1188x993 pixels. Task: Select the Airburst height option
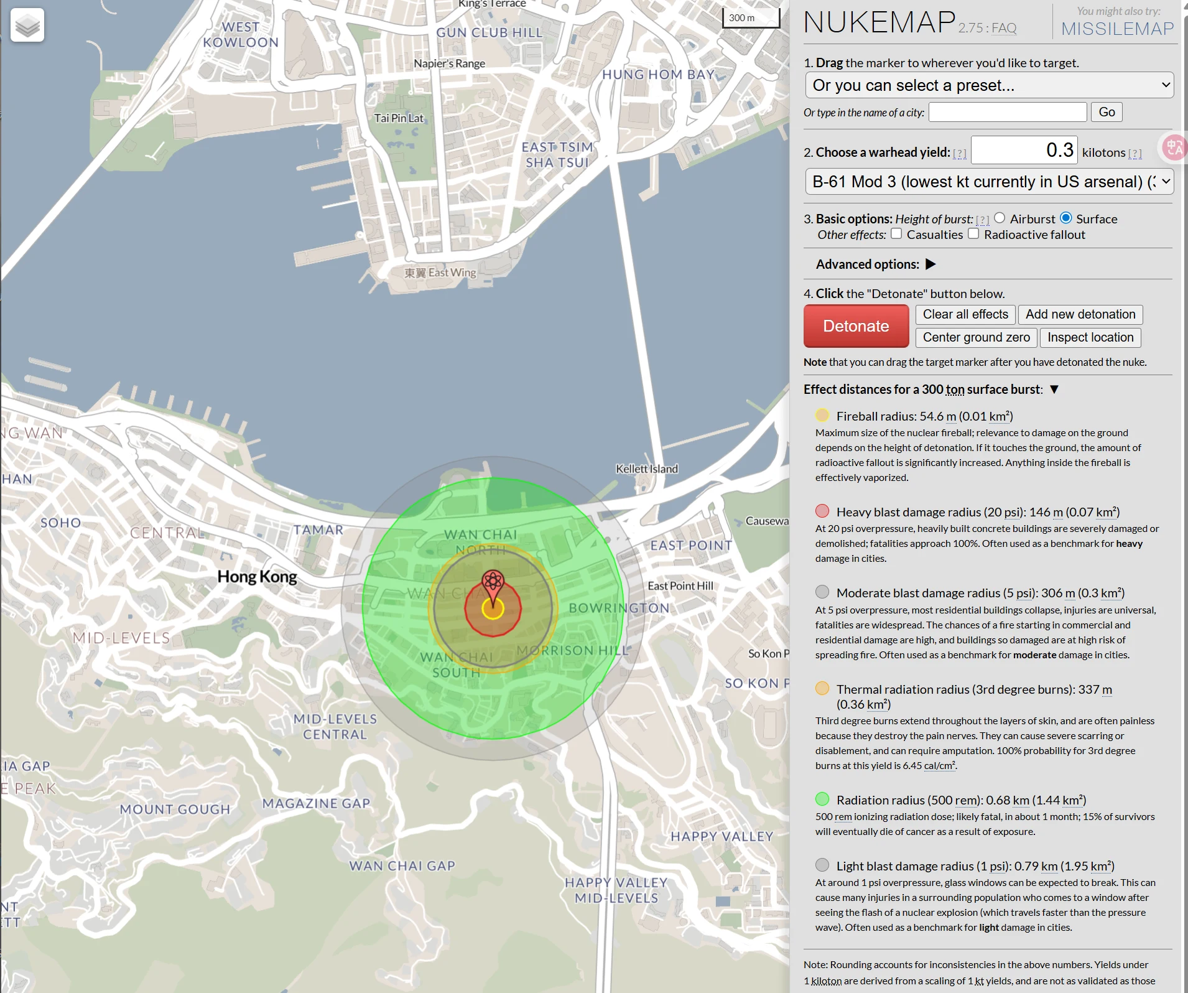(x=1000, y=218)
